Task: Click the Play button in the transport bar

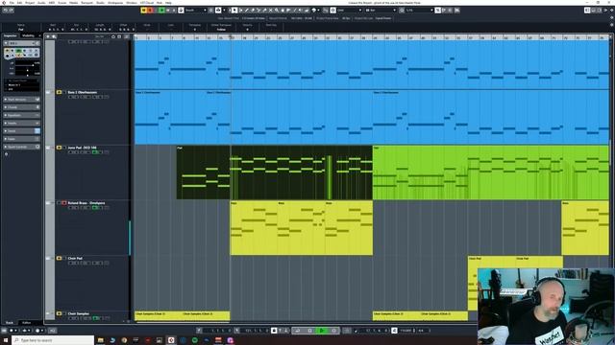Action: [321, 331]
